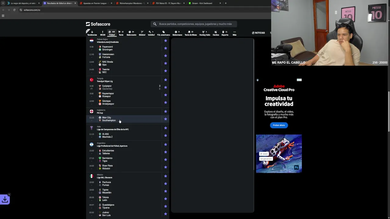Favorite the Liga Profesional Apertura league star
The image size is (390, 219).
pyautogui.click(x=165, y=144)
